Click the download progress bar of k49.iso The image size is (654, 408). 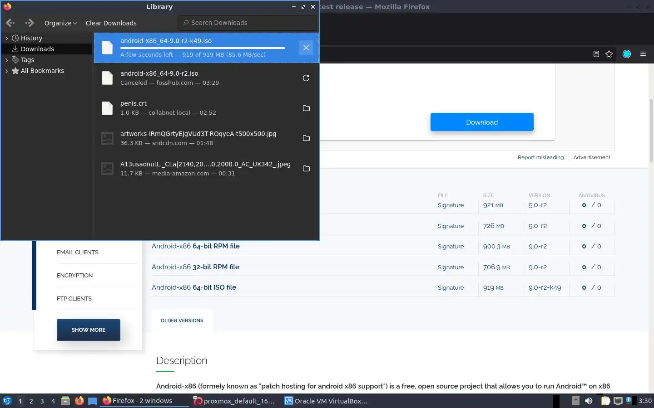tap(203, 48)
